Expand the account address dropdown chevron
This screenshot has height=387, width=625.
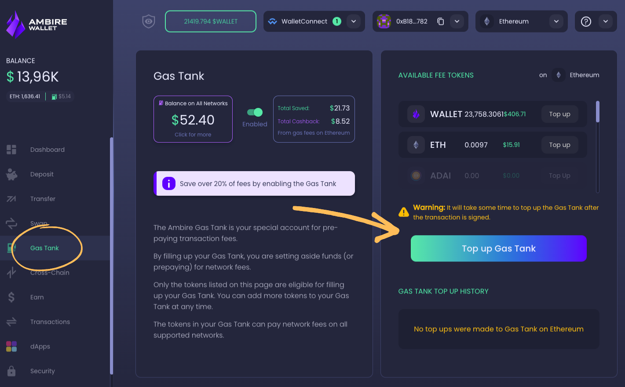457,21
